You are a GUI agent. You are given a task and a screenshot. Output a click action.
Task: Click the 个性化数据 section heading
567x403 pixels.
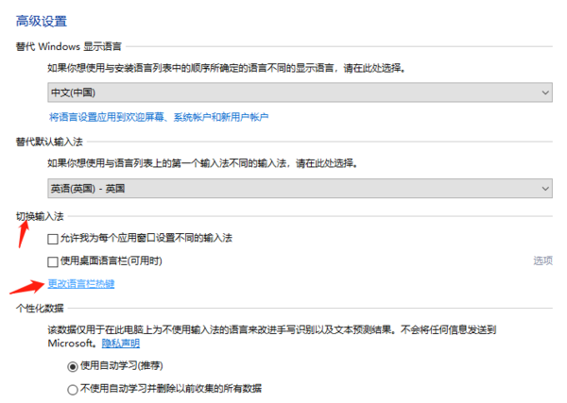[40, 309]
